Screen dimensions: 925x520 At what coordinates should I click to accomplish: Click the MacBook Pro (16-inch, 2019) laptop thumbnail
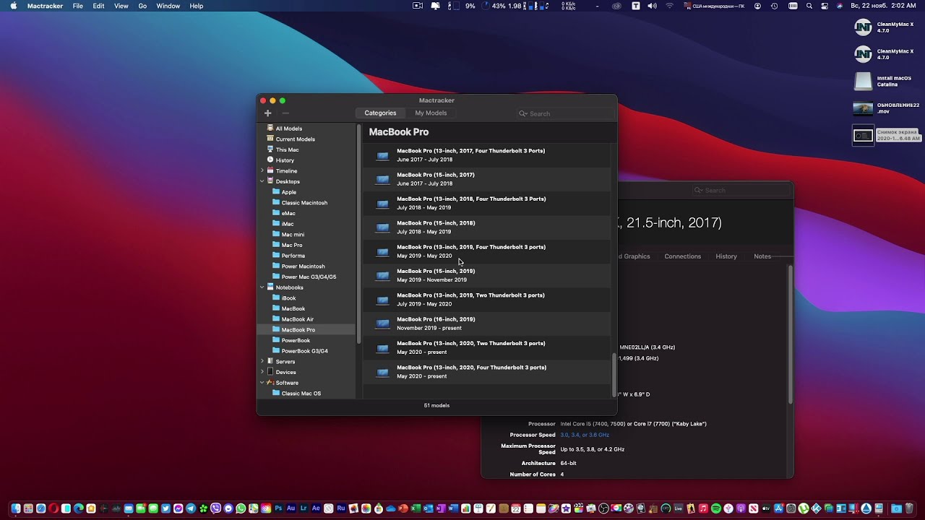(382, 324)
